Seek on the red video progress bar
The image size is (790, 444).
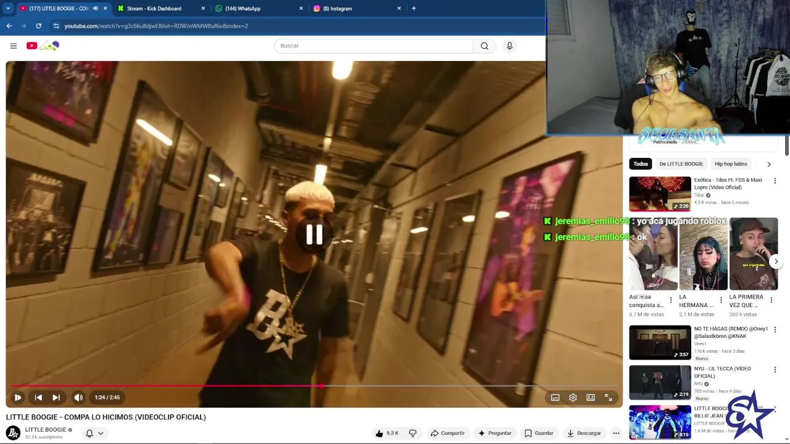pyautogui.click(x=314, y=386)
